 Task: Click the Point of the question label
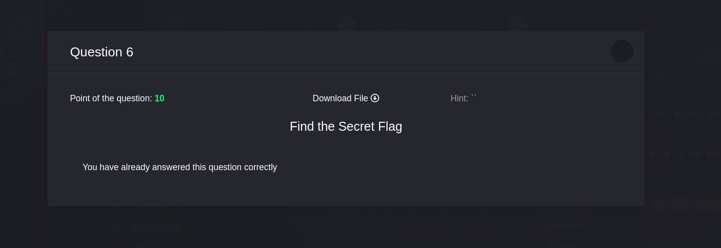111,98
